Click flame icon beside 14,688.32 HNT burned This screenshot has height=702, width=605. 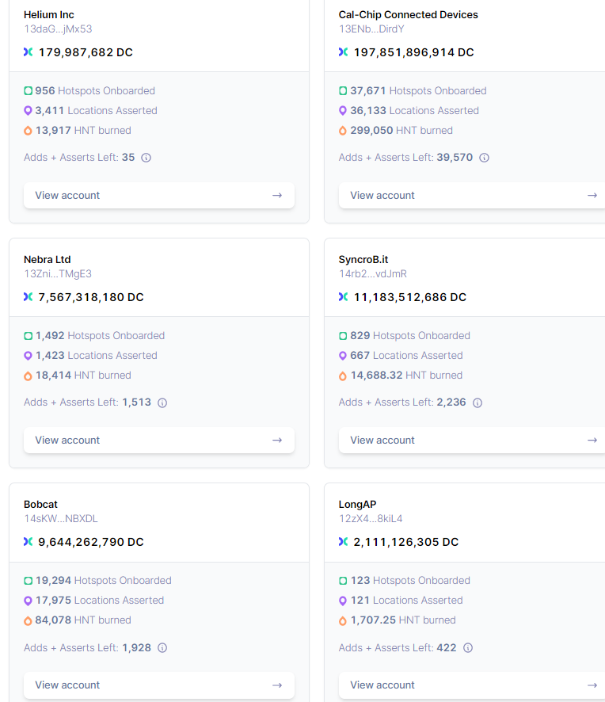(x=343, y=376)
